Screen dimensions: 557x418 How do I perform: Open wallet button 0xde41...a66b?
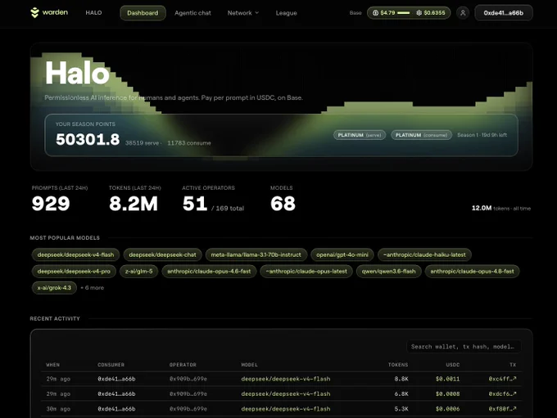coord(504,13)
